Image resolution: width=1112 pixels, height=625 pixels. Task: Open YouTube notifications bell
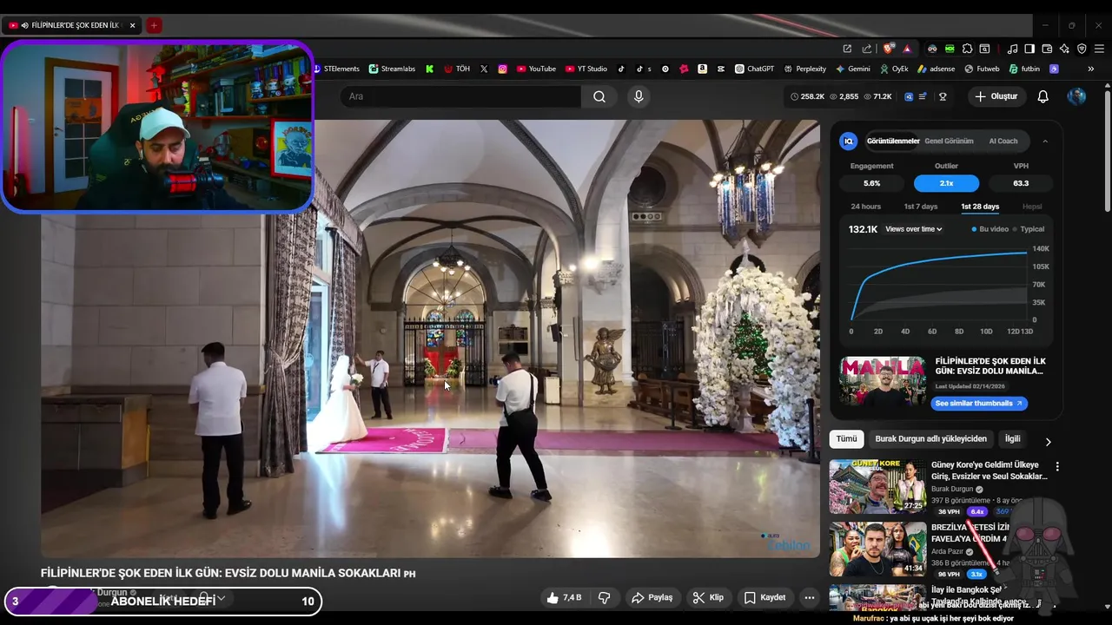pos(1043,96)
